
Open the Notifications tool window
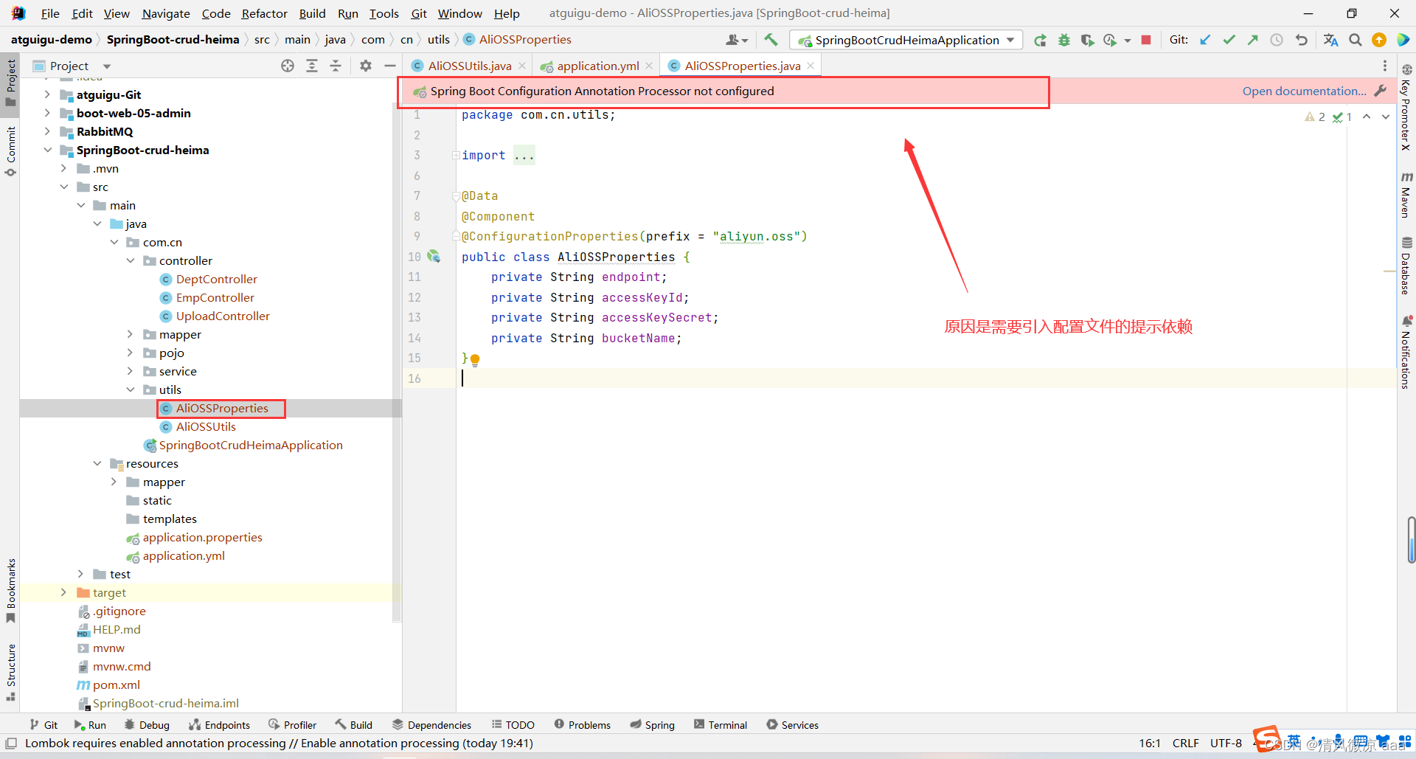(x=1406, y=352)
